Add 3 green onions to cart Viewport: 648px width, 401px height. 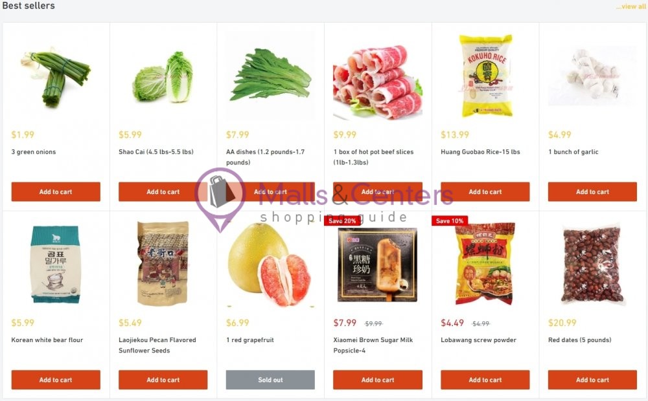[56, 191]
